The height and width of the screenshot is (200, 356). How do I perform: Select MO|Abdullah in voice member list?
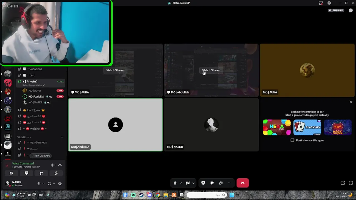[36, 97]
